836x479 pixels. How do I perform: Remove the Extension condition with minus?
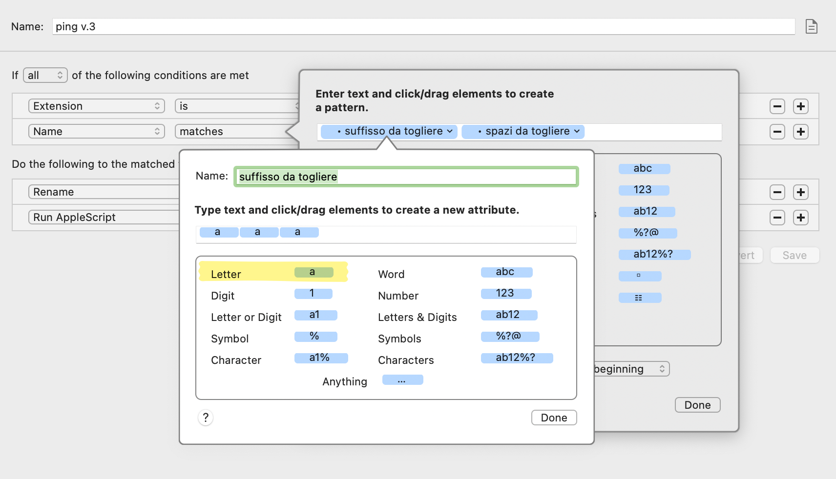(x=777, y=106)
